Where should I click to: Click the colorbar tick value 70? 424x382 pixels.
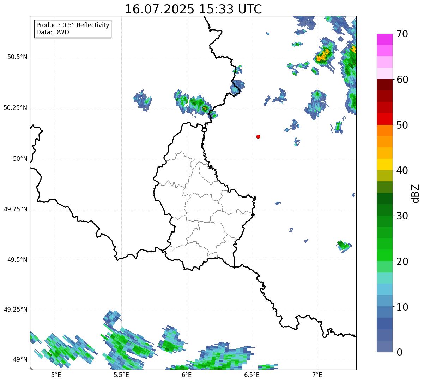tap(402, 34)
